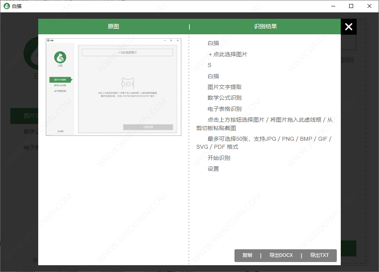Maximize the 白描 window
The width and height of the screenshot is (379, 272).
(351, 6)
